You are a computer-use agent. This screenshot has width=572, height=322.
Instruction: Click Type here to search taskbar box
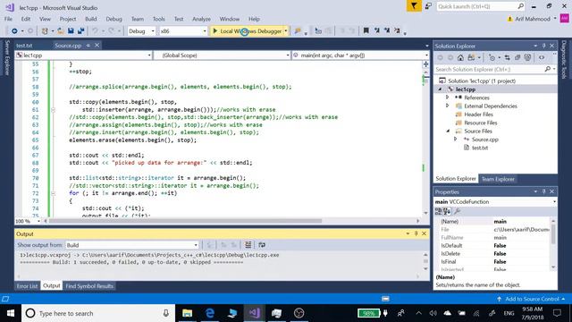(x=98, y=313)
